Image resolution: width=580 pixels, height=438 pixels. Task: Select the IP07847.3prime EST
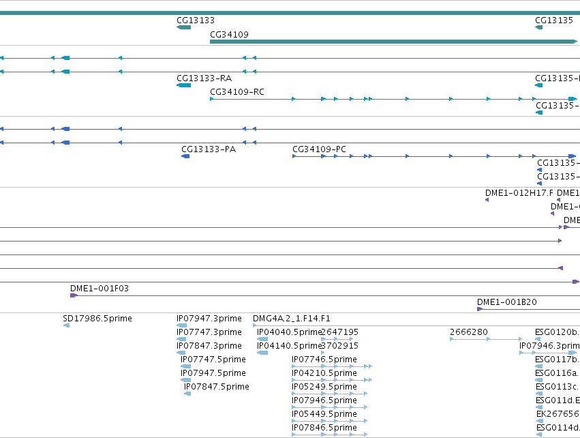[x=181, y=353]
